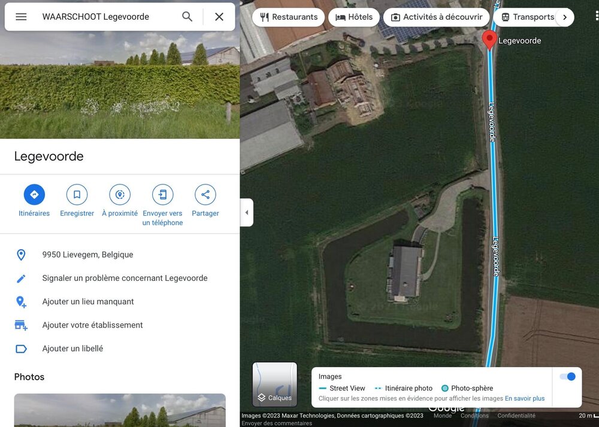
Task: Click the Itinéraires directions icon
Action: (x=34, y=195)
